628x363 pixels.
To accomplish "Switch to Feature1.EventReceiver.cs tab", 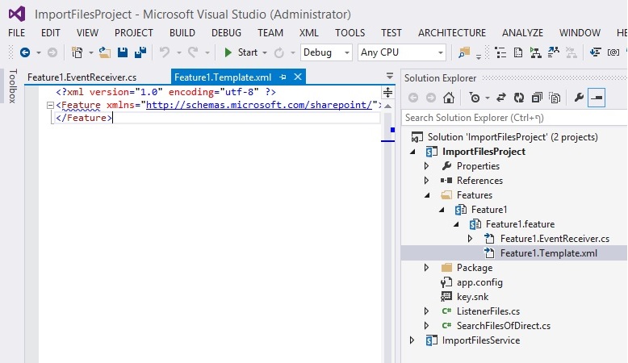I will pos(82,77).
